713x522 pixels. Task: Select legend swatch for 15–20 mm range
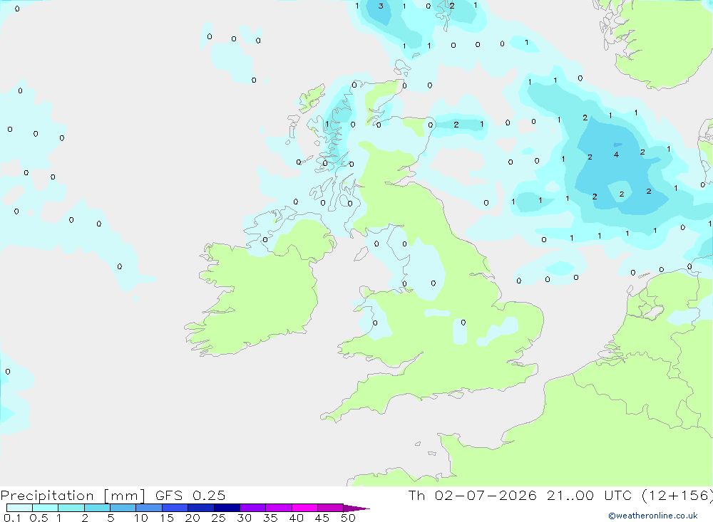click(x=175, y=508)
